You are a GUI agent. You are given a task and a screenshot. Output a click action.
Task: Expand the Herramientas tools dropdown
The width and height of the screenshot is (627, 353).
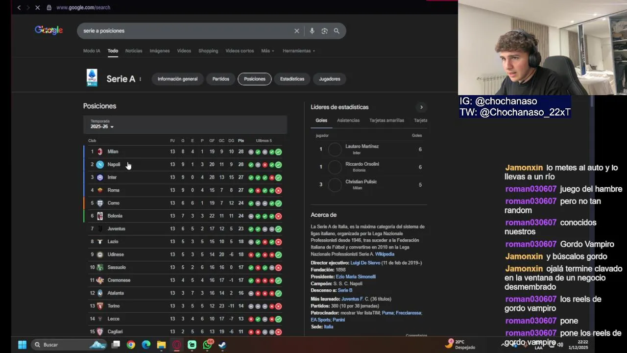click(299, 51)
